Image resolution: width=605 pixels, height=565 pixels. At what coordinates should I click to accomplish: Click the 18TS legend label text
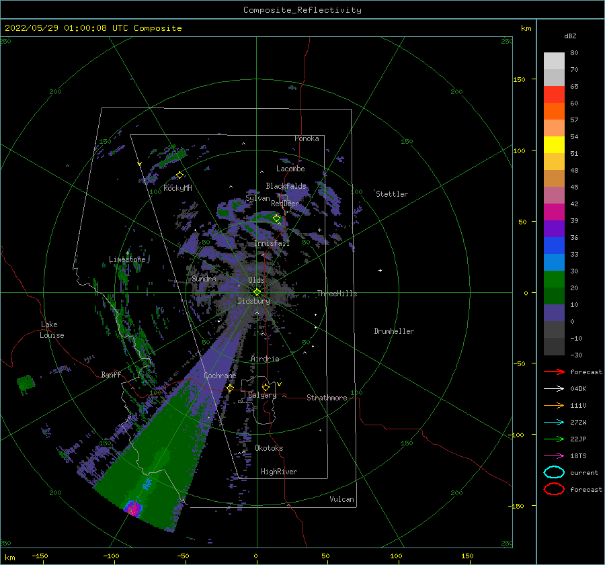578,456
